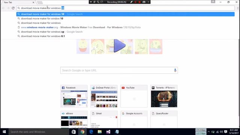
Task: Click the Chrome profile icon by the window controls
Action: point(213,1)
